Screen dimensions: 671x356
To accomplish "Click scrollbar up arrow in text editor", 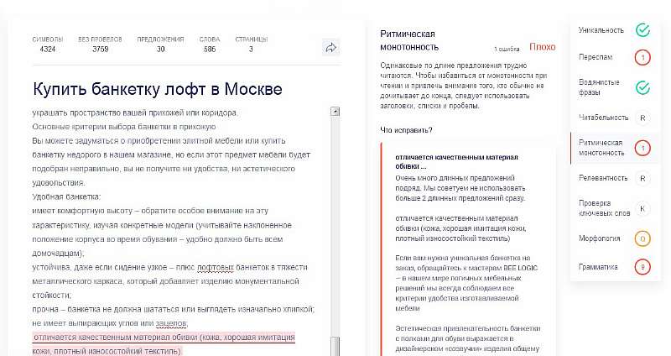I will point(335,112).
